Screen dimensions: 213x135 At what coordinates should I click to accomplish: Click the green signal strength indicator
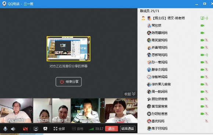(x=91, y=129)
